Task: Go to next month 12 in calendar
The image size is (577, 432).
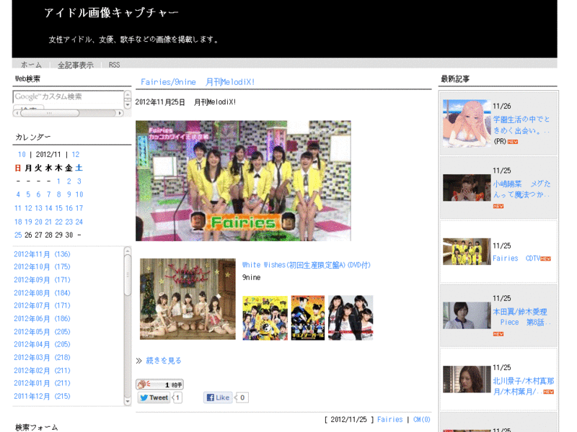Action: (76, 155)
